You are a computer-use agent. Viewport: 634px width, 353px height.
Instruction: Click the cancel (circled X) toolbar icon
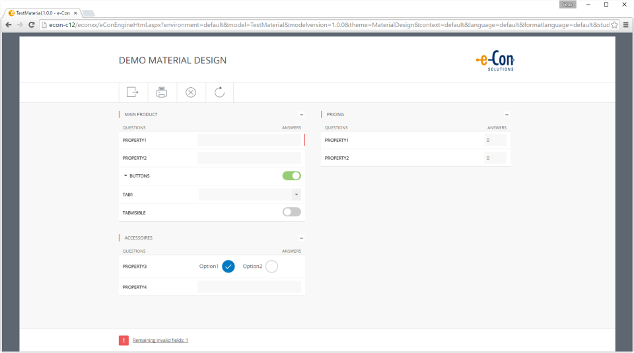(x=191, y=92)
